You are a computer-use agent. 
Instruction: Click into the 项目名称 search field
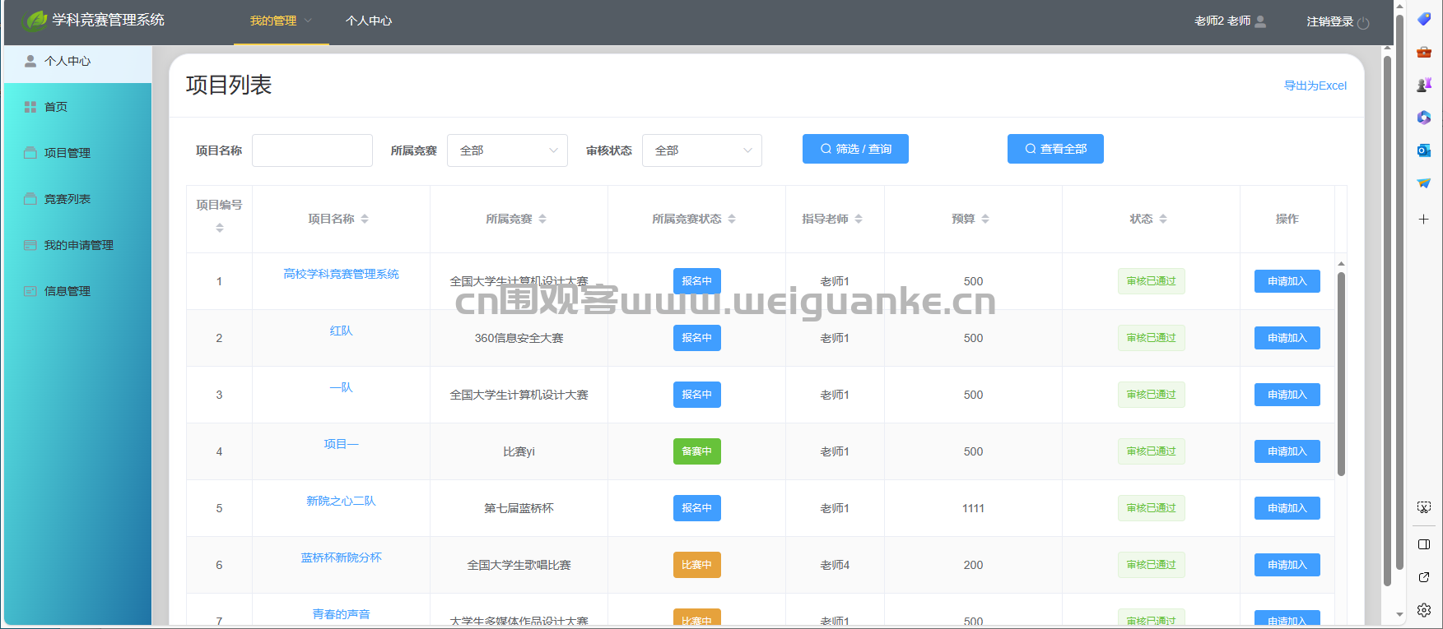(312, 150)
